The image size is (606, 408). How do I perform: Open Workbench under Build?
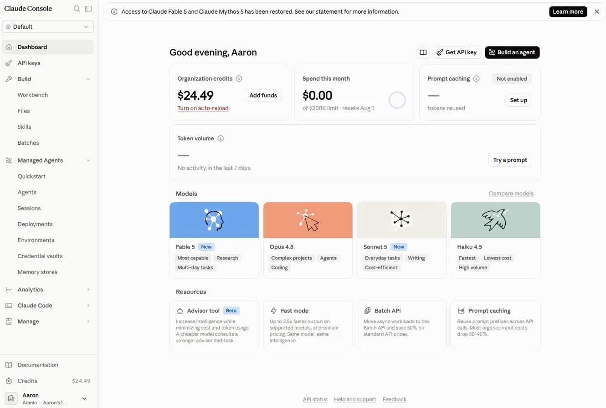coord(33,95)
